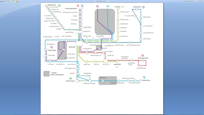Click the Medizinische Hochschule station label
This screenshot has width=204, height=115.
(70, 12)
